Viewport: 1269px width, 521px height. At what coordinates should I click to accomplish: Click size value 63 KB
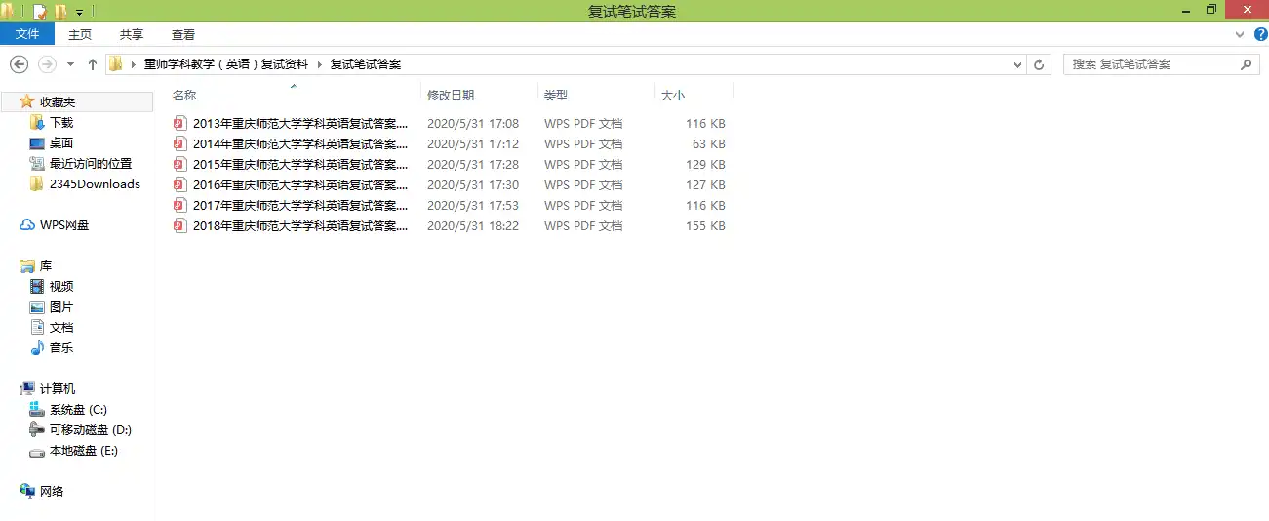[x=709, y=144]
